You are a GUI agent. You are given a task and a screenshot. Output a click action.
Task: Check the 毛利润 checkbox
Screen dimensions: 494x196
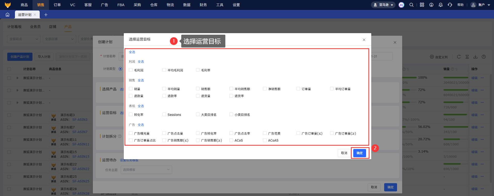[131, 70]
